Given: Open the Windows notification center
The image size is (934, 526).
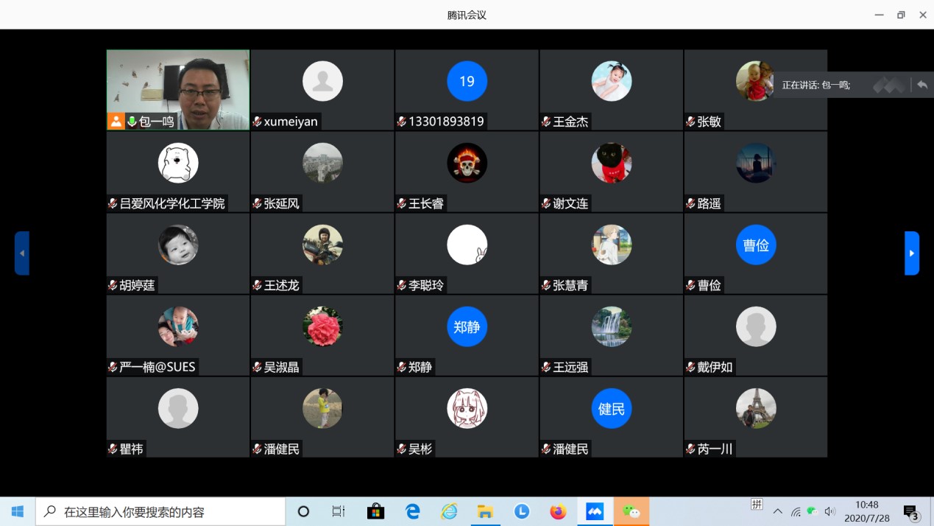Looking at the screenshot, I should pos(910,512).
